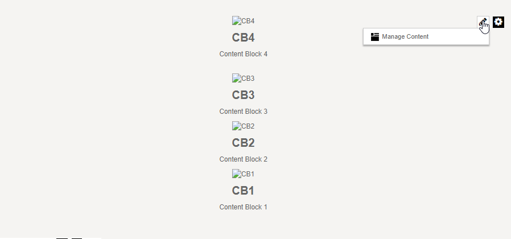Click the Content Block 2 description text
The height and width of the screenshot is (239, 511).
point(243,159)
